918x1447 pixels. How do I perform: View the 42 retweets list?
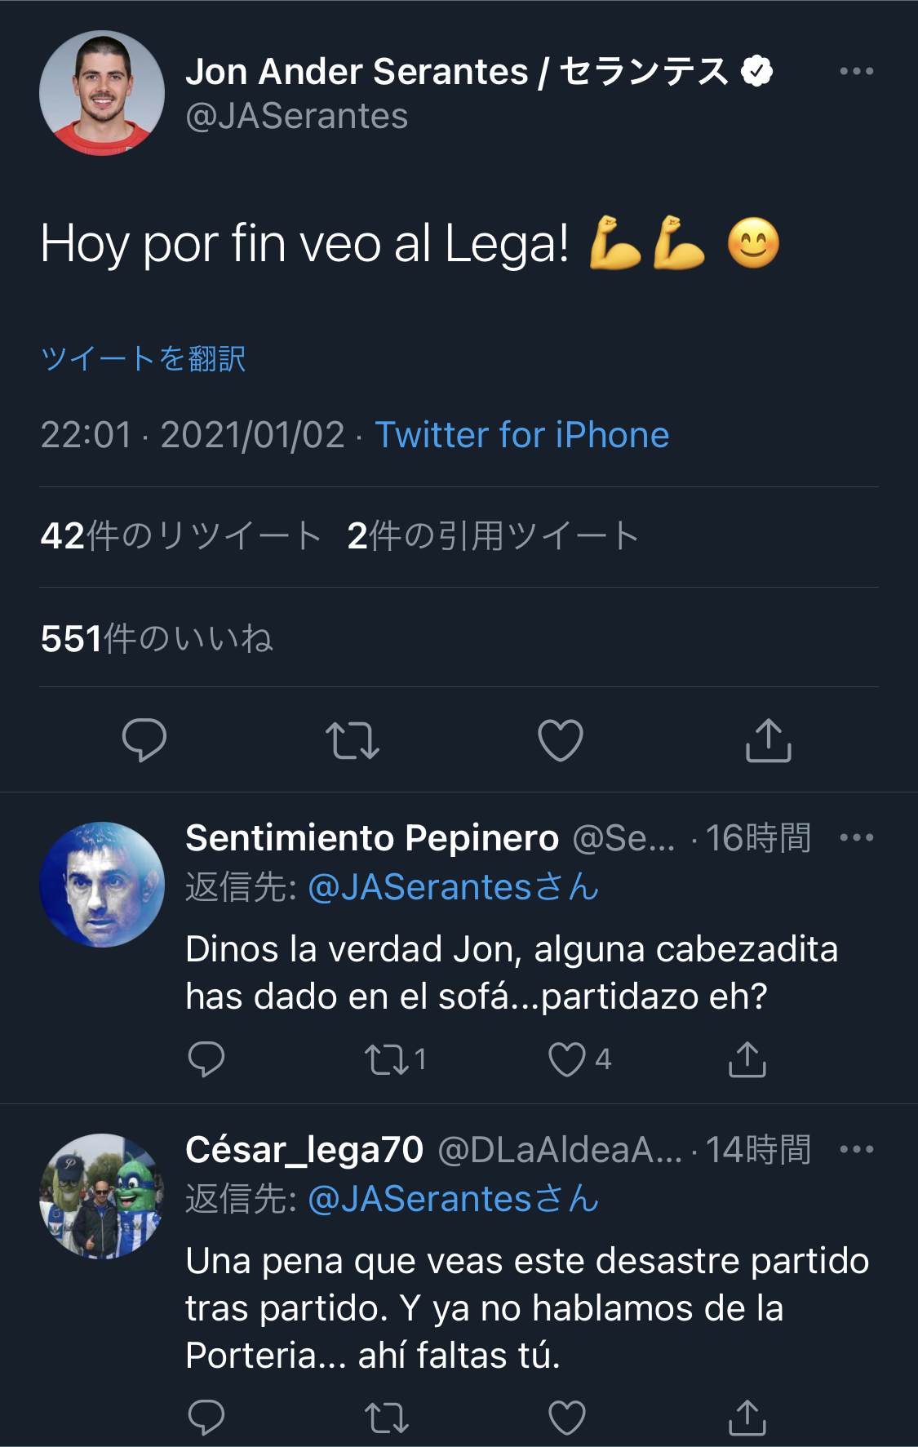coord(180,536)
